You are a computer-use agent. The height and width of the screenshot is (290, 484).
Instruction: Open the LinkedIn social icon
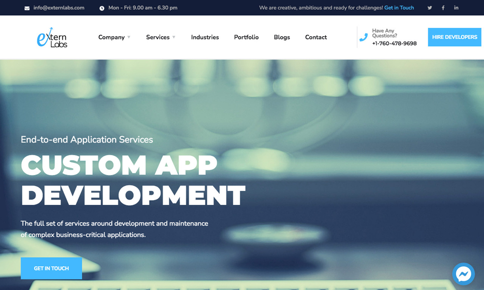[x=456, y=8]
